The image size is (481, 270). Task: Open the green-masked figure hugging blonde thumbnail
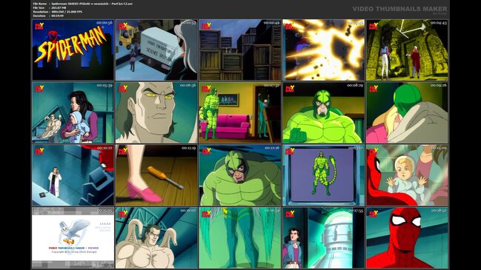coord(407,112)
